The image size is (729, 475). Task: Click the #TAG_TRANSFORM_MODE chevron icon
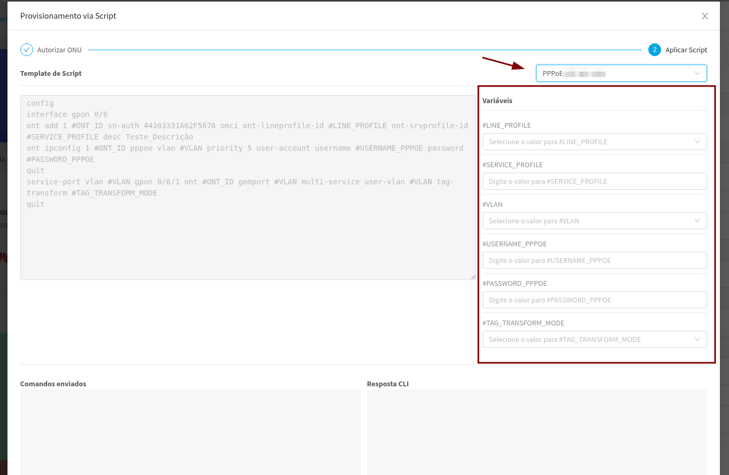pos(697,339)
